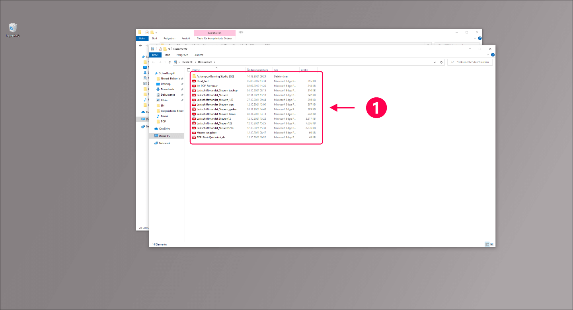Viewport: 573px width, 310px height.
Task: Click the chevron after Dokumente in breadcrumb
Action: click(214, 62)
